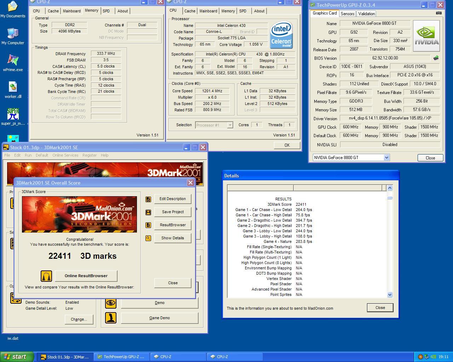Open SPD tab in Memory CPU-Z window
Image resolution: width=453 pixels, height=362 pixels.
(x=106, y=11)
